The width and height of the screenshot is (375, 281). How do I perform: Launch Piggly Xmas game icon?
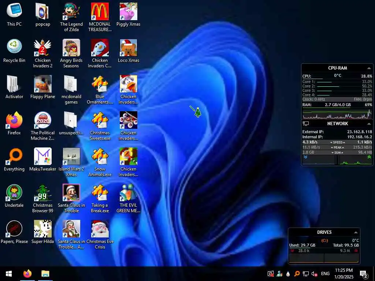point(129,14)
